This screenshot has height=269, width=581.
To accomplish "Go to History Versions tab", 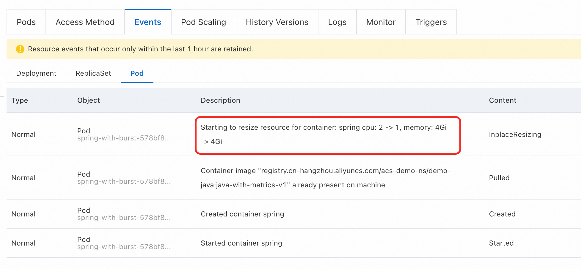I will click(277, 22).
